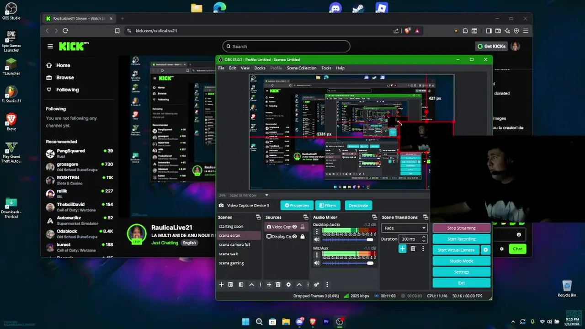The width and height of the screenshot is (585, 329).
Task: Click the source Properties button
Action: 297,206
